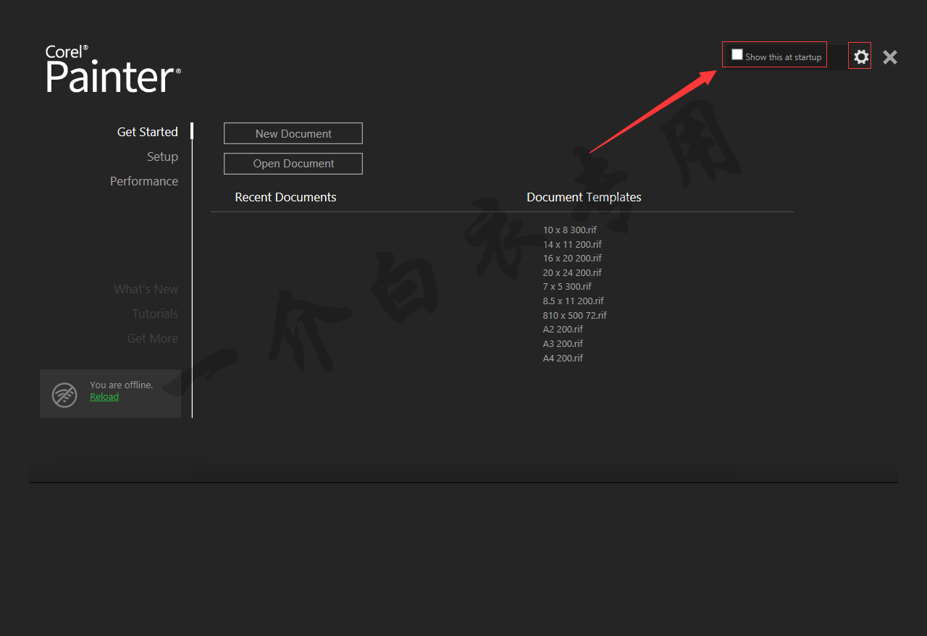
Task: Enable the "Show this at startup" checkbox
Action: [x=737, y=54]
